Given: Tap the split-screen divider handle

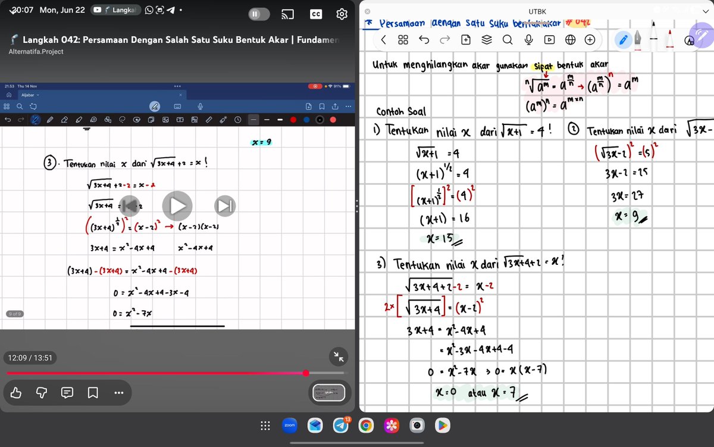Looking at the screenshot, I should coord(356,206).
